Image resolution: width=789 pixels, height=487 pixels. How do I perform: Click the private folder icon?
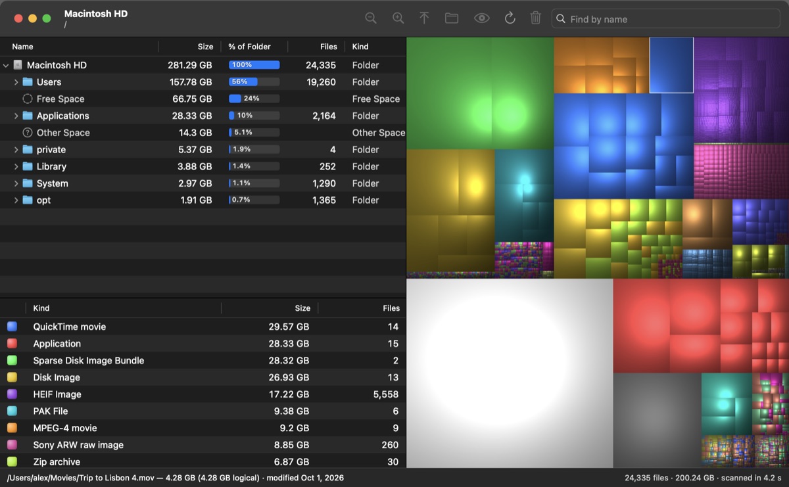coord(28,150)
